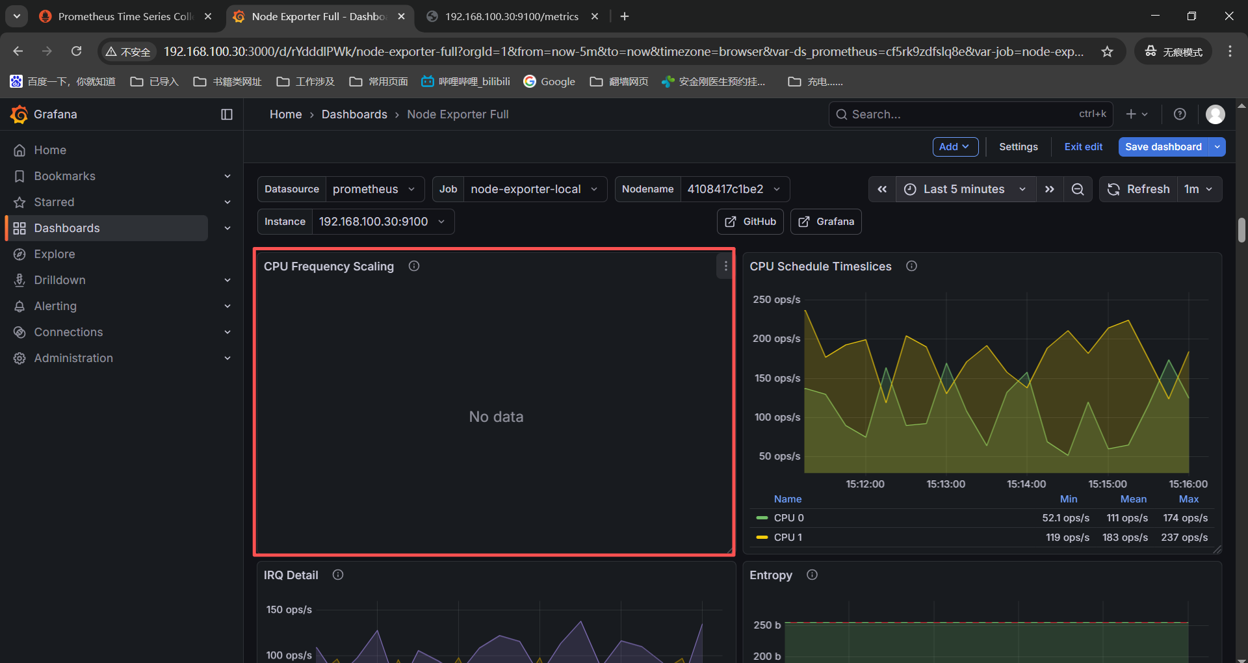Screen dimensions: 1248x663
Task: Expand the Alerting section chevron
Action: [x=227, y=306]
